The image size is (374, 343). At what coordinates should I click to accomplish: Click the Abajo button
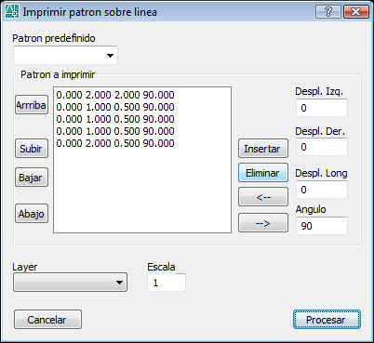tap(32, 214)
